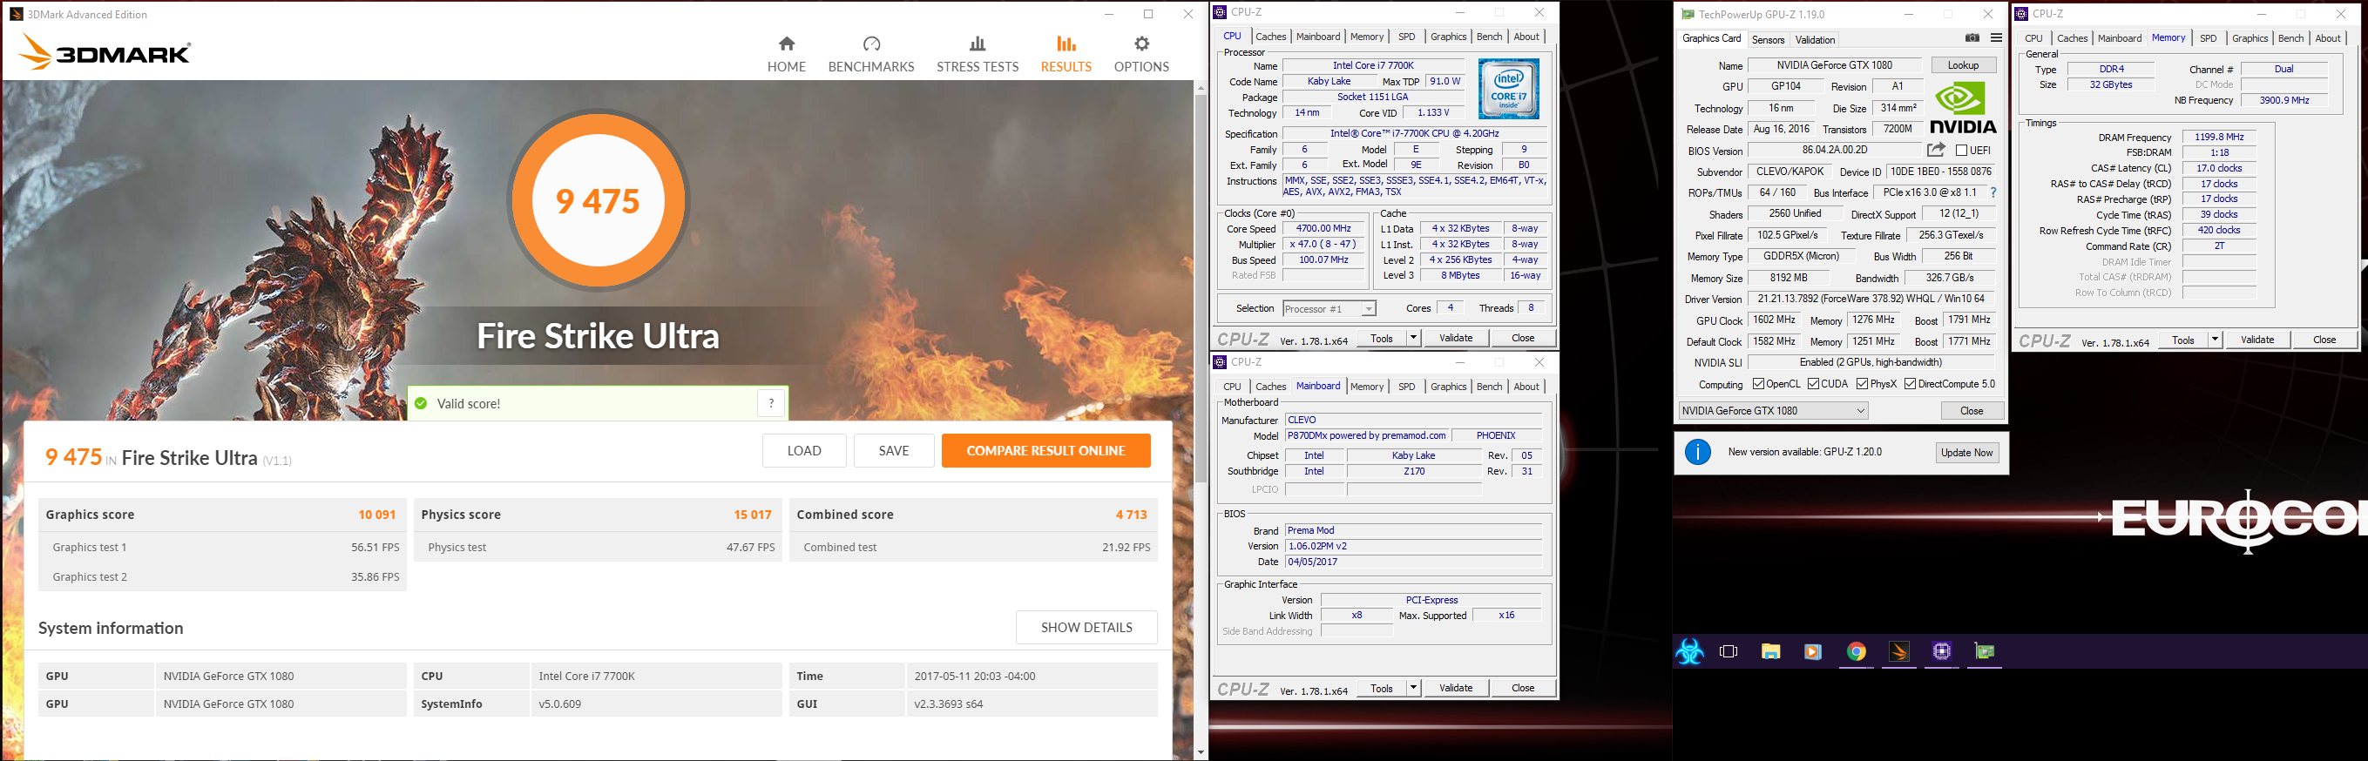
Task: Click Validate in CPU-Z DDR4 timings window
Action: [2256, 340]
